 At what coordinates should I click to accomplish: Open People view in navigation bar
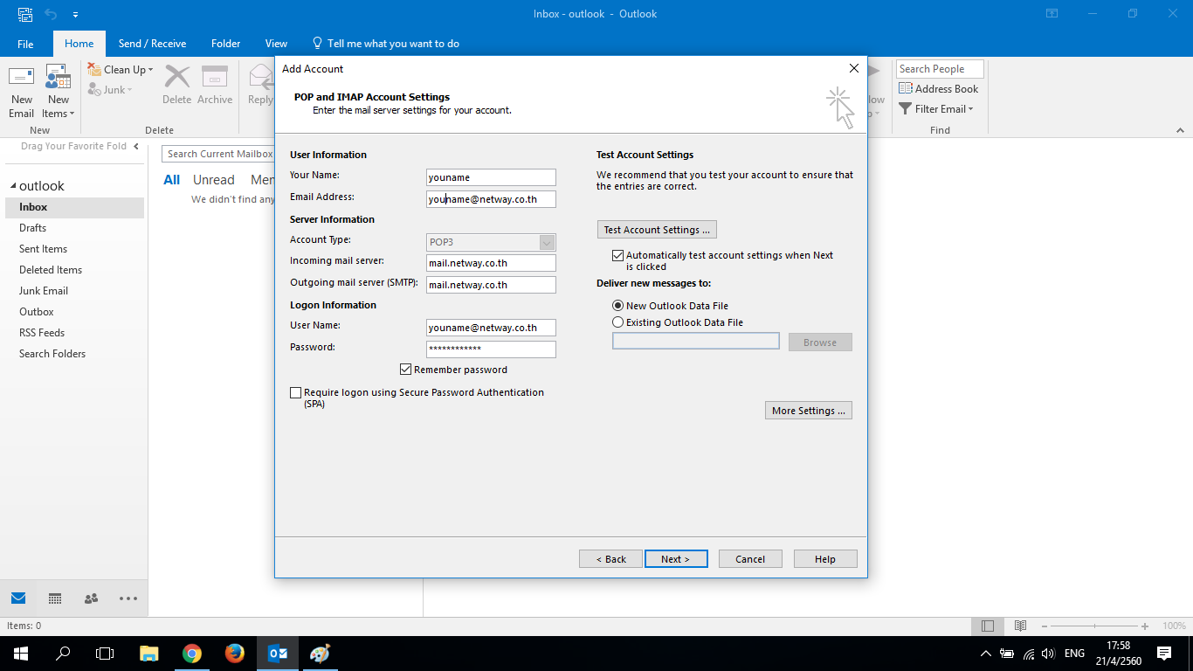tap(91, 598)
